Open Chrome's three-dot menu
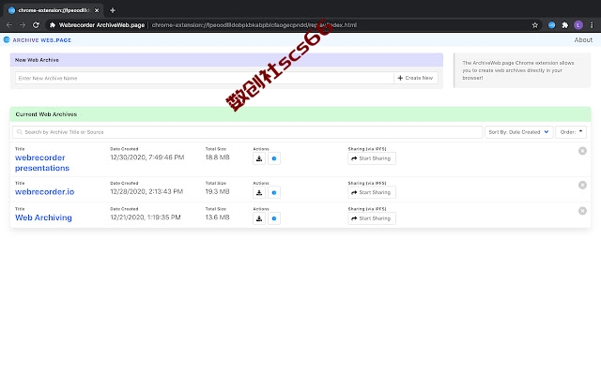The height and width of the screenshot is (375, 601). [592, 25]
